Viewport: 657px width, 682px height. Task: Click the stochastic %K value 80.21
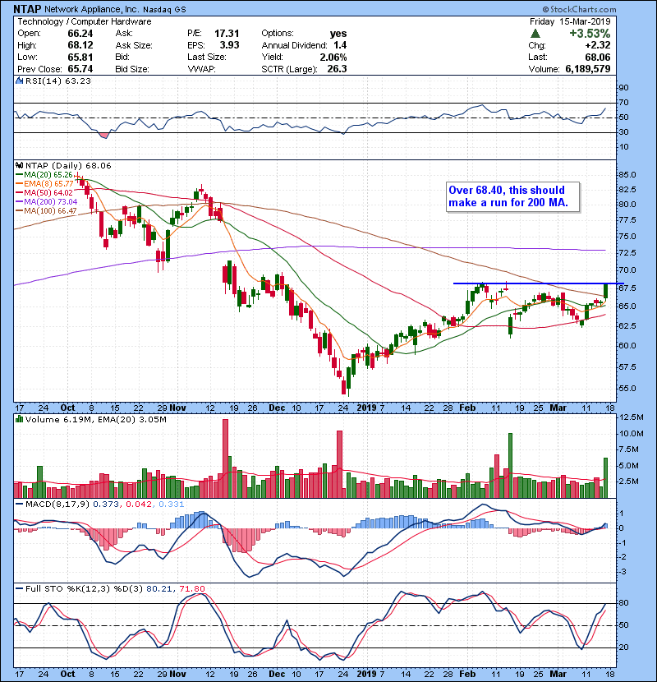coord(159,588)
